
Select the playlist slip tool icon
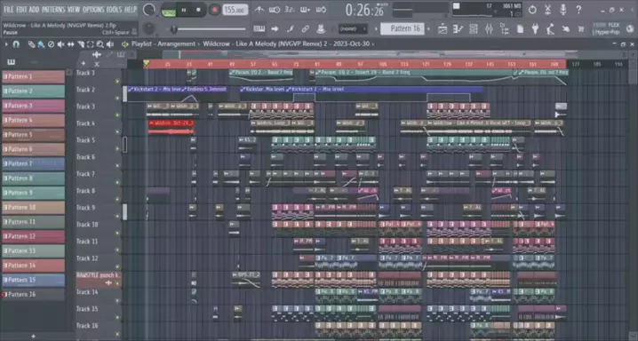click(x=70, y=44)
